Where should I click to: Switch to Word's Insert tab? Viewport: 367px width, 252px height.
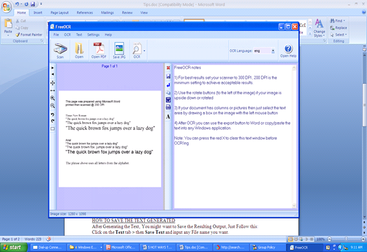point(37,13)
